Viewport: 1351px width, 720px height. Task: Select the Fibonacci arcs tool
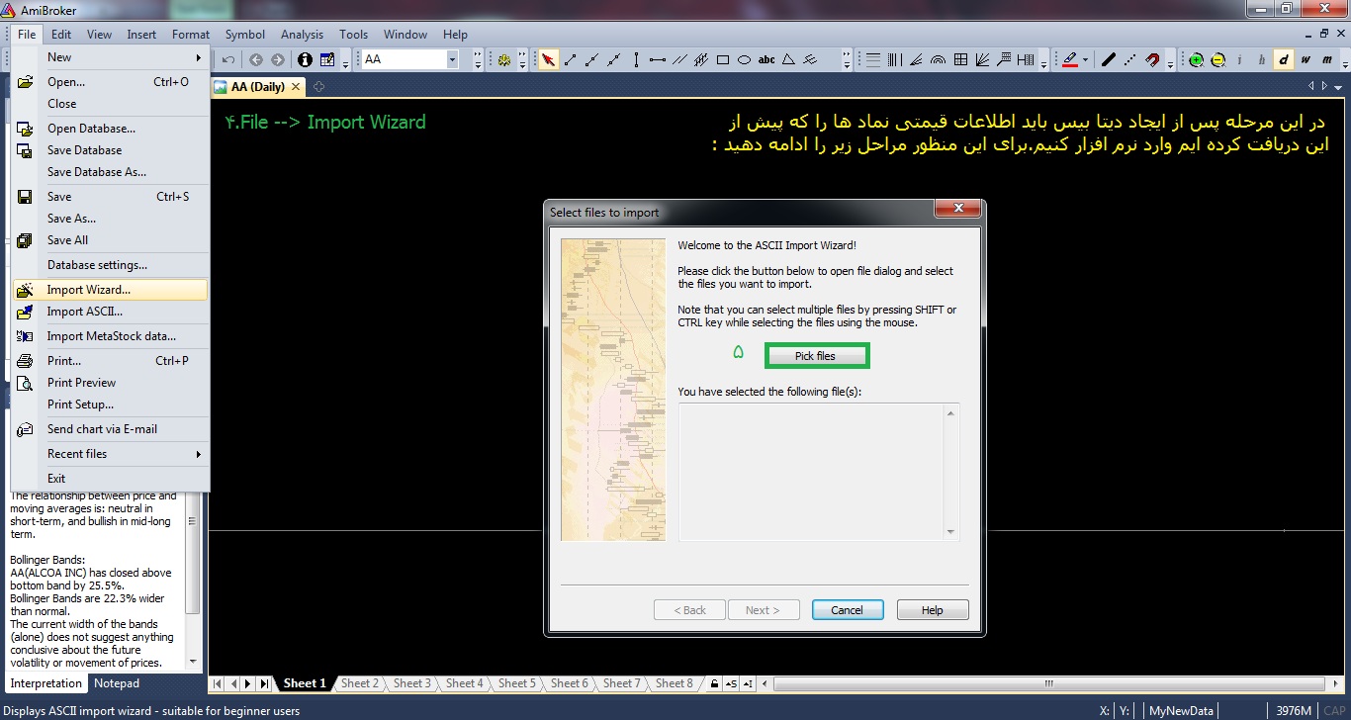coord(939,59)
